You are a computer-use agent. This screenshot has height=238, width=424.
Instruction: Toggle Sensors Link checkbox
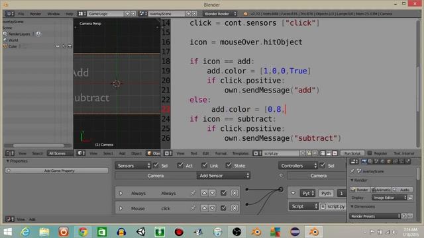[205, 165]
